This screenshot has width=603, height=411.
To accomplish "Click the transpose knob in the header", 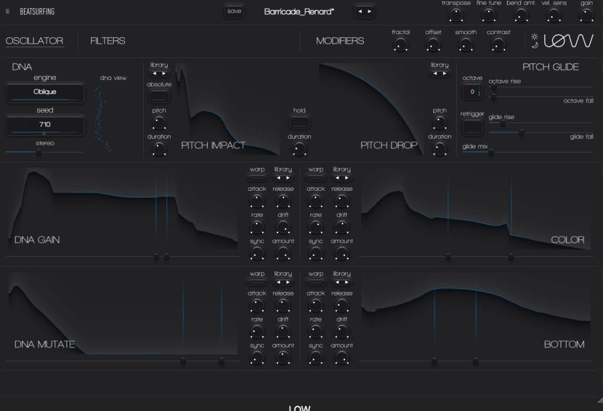I will pos(456,14).
